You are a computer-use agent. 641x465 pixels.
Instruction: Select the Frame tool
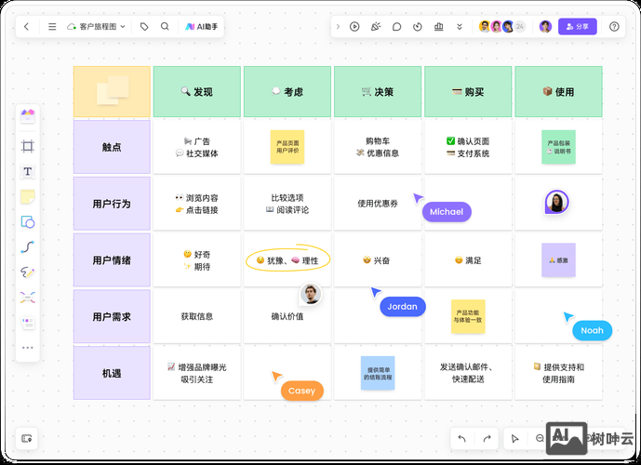28,146
